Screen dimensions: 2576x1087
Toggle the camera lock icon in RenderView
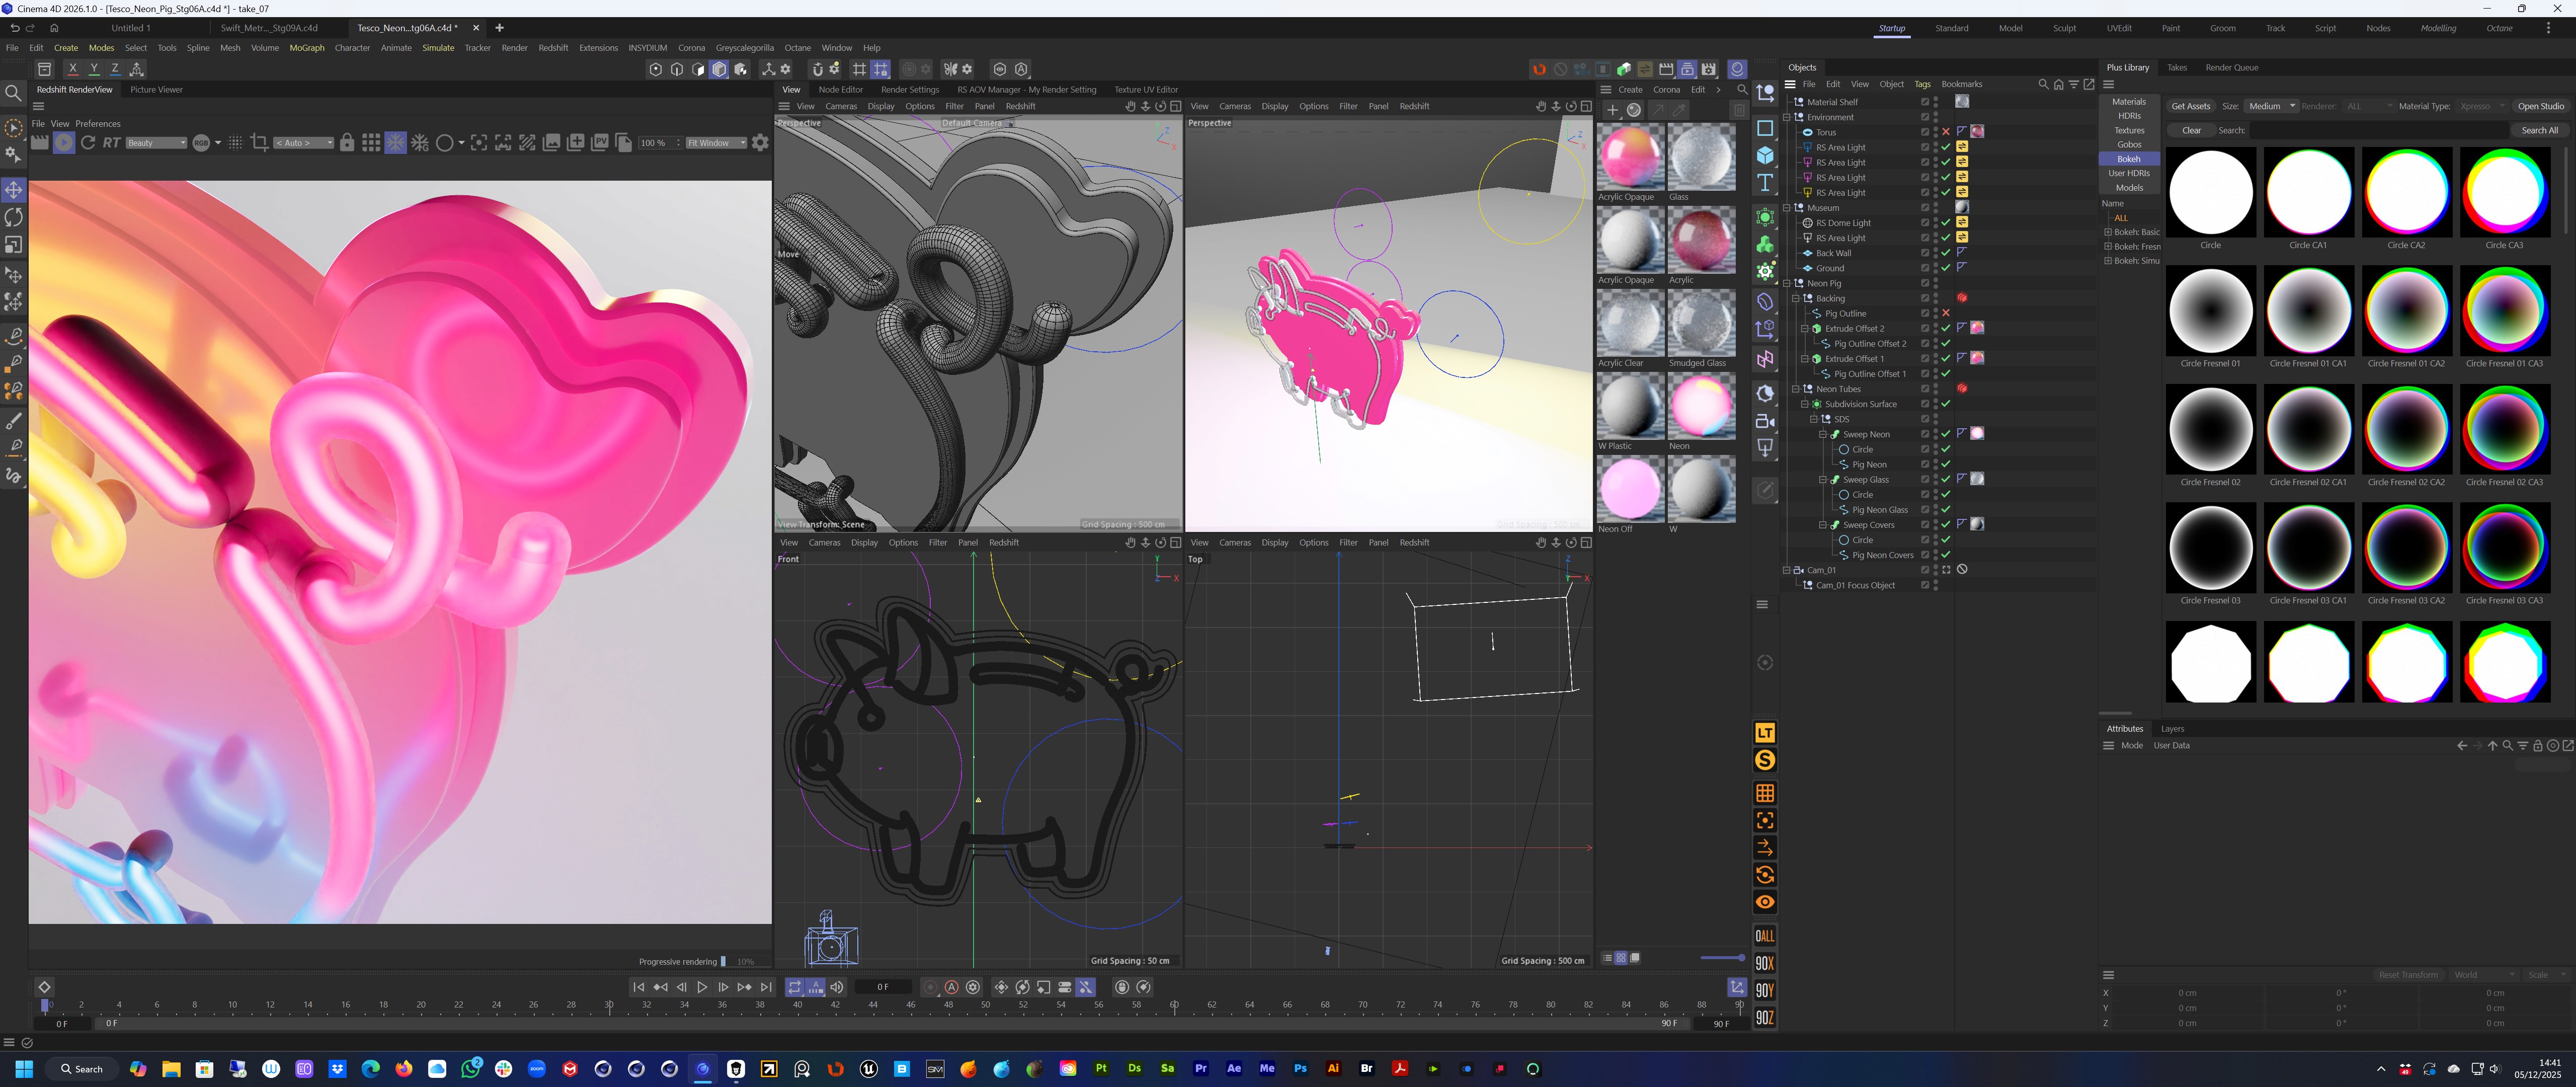point(347,143)
